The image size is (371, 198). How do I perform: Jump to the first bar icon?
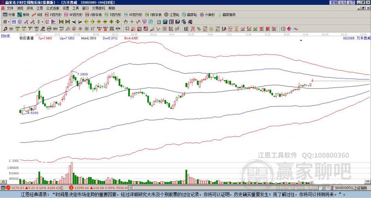(61, 22)
